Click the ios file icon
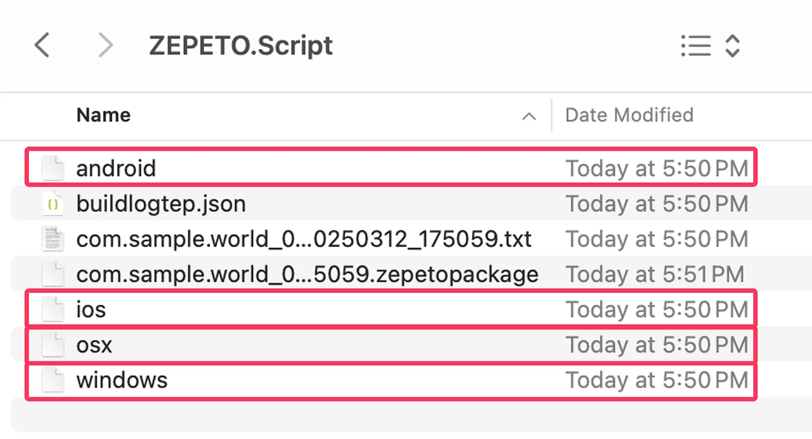The height and width of the screenshot is (439, 812). (x=53, y=309)
